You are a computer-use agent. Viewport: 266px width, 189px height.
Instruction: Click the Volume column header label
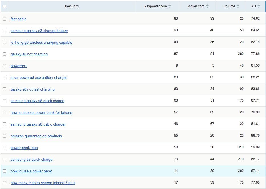229,6
